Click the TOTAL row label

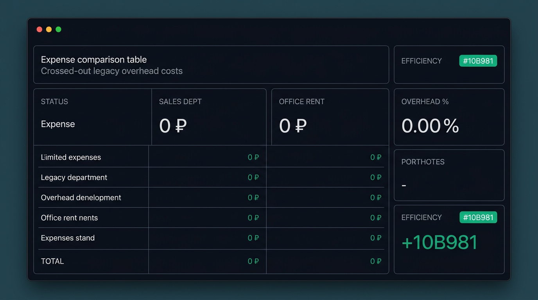pyautogui.click(x=52, y=261)
